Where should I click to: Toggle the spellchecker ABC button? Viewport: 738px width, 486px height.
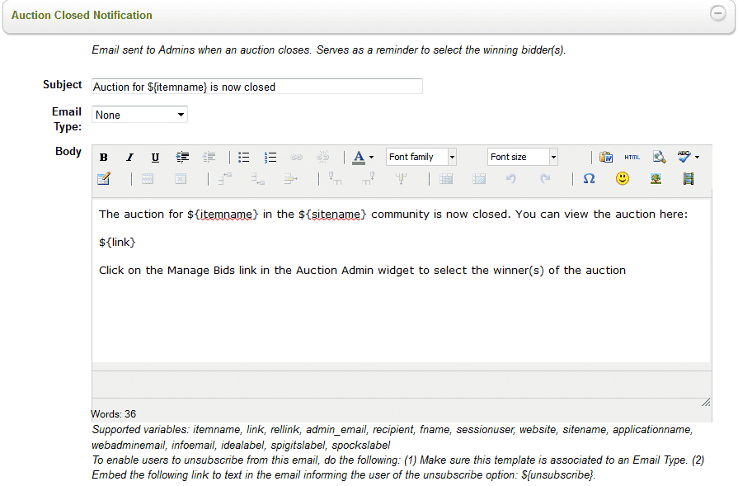(x=684, y=157)
